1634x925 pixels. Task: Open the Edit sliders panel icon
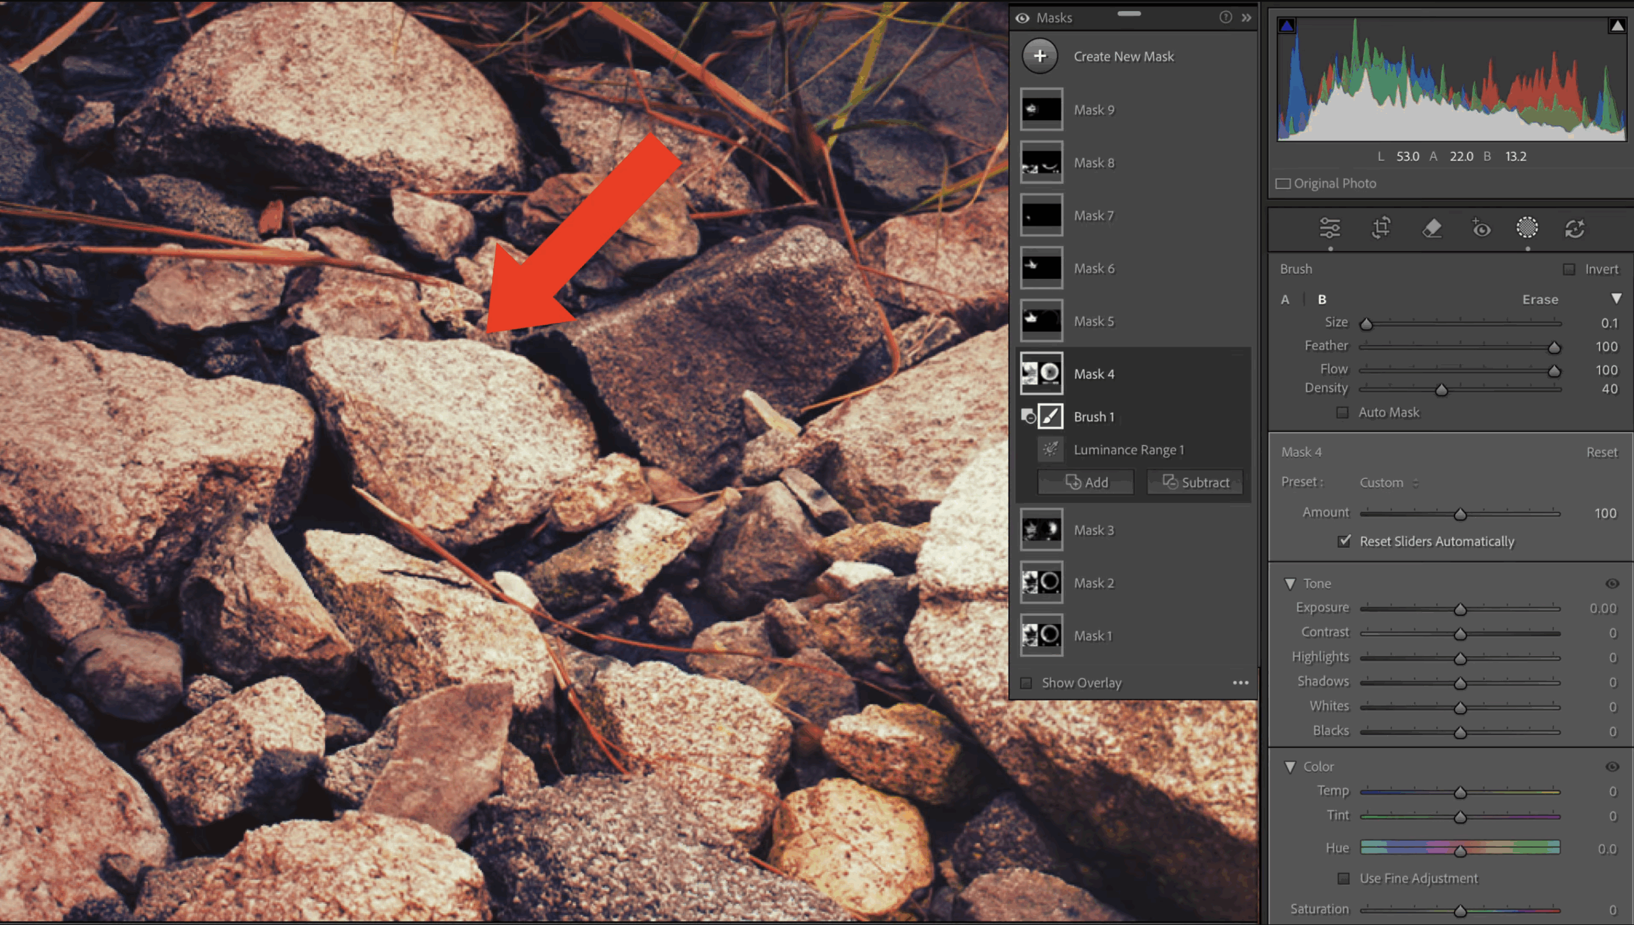point(1330,228)
